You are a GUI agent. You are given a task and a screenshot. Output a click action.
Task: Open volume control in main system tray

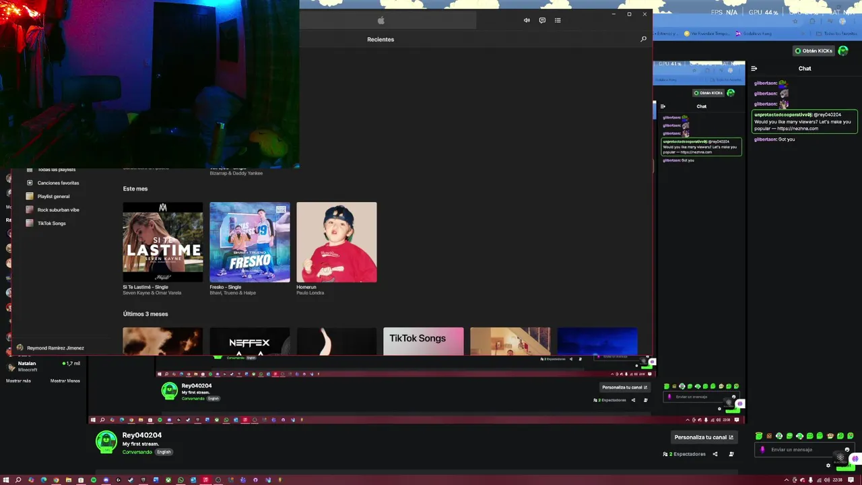tap(827, 480)
